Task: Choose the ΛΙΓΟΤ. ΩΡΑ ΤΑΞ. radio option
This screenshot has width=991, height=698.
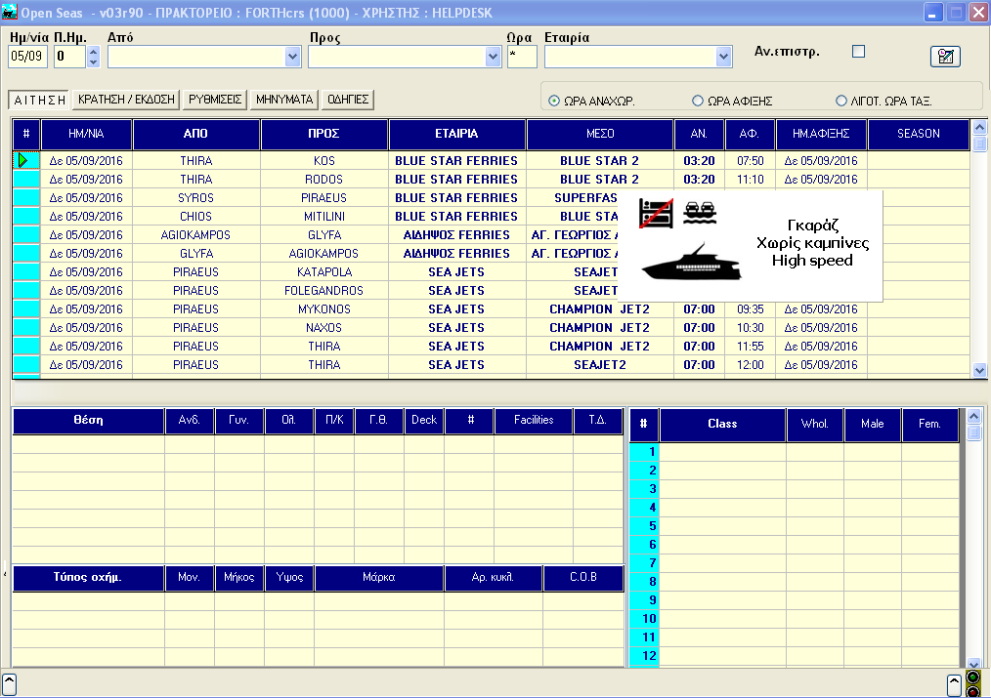Action: point(841,101)
